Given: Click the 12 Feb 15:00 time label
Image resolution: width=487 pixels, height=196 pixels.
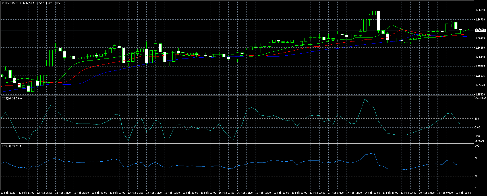Looking at the screenshot, I should point(45,193).
